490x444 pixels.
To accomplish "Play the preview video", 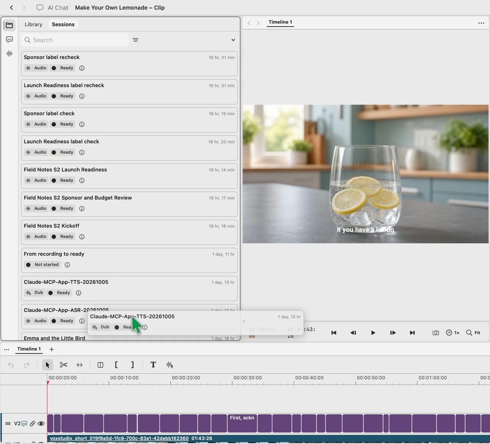I will 373,333.
